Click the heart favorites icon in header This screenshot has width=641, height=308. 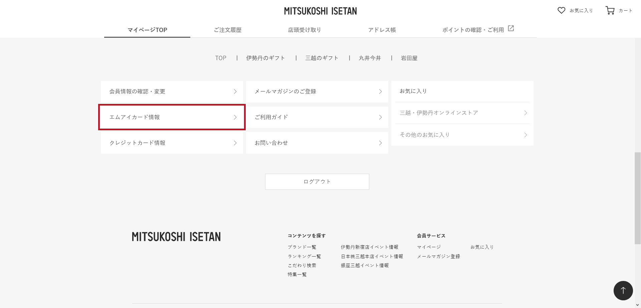(561, 10)
